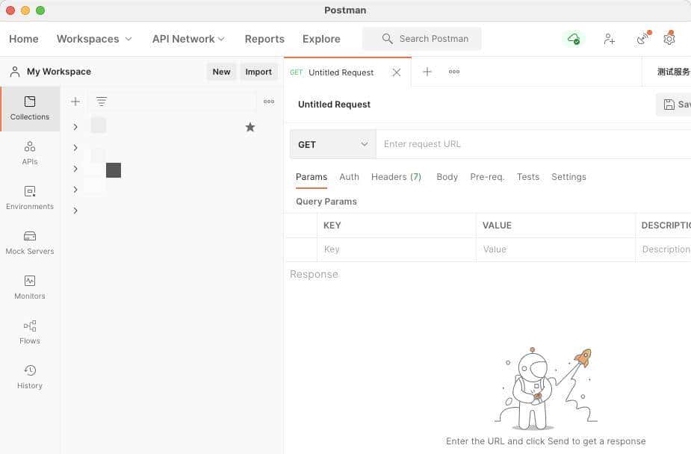Click the invite user icon in the header

tap(610, 39)
